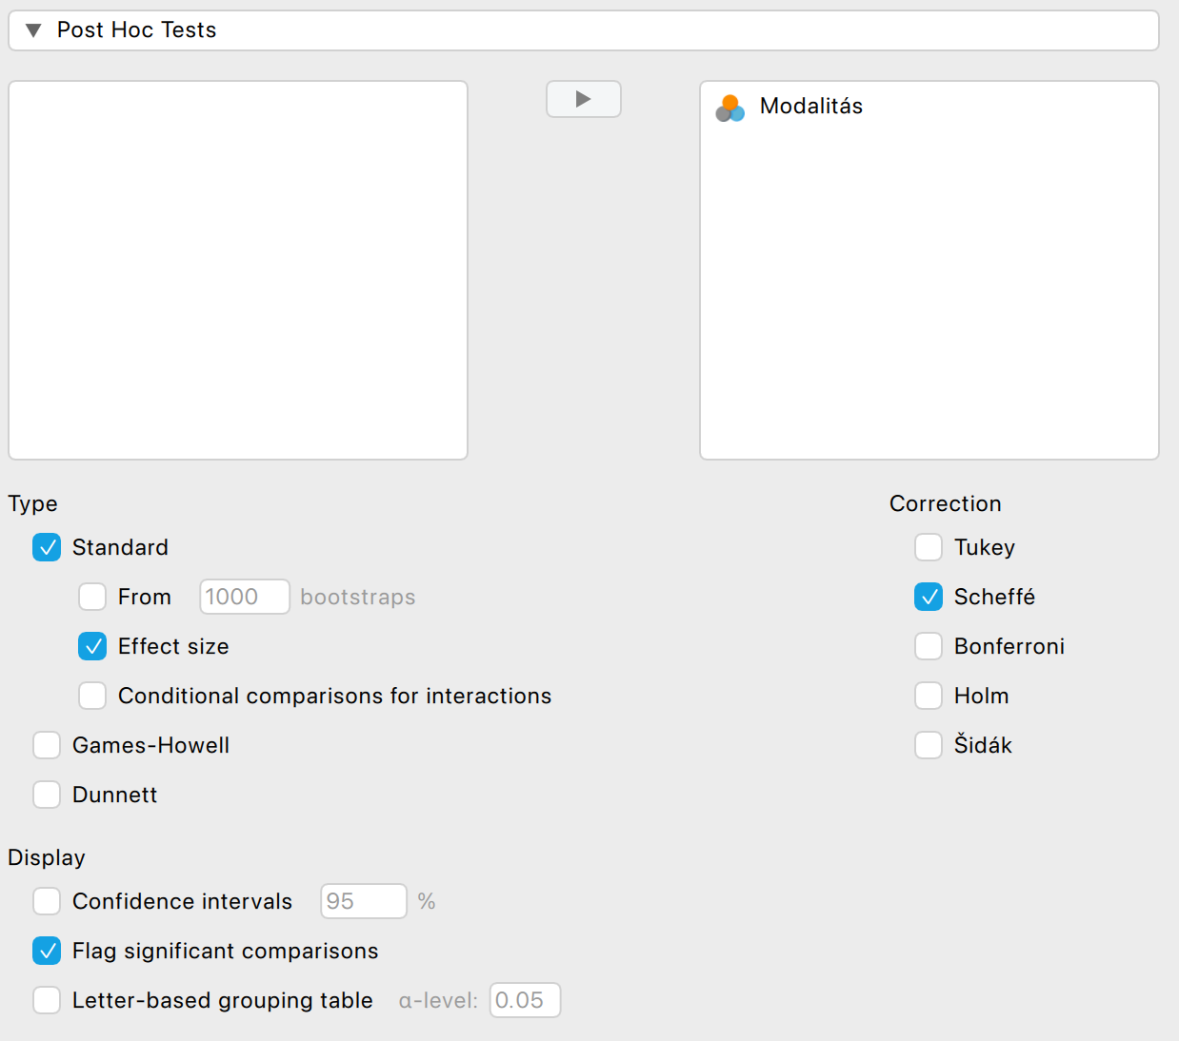Click the bootstraps number field

point(244,597)
